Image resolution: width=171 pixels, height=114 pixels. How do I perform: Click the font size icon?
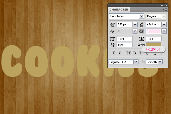pos(113,25)
